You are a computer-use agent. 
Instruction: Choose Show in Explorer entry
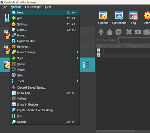45,105
